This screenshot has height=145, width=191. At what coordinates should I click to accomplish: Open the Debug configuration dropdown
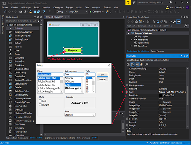point(62,11)
